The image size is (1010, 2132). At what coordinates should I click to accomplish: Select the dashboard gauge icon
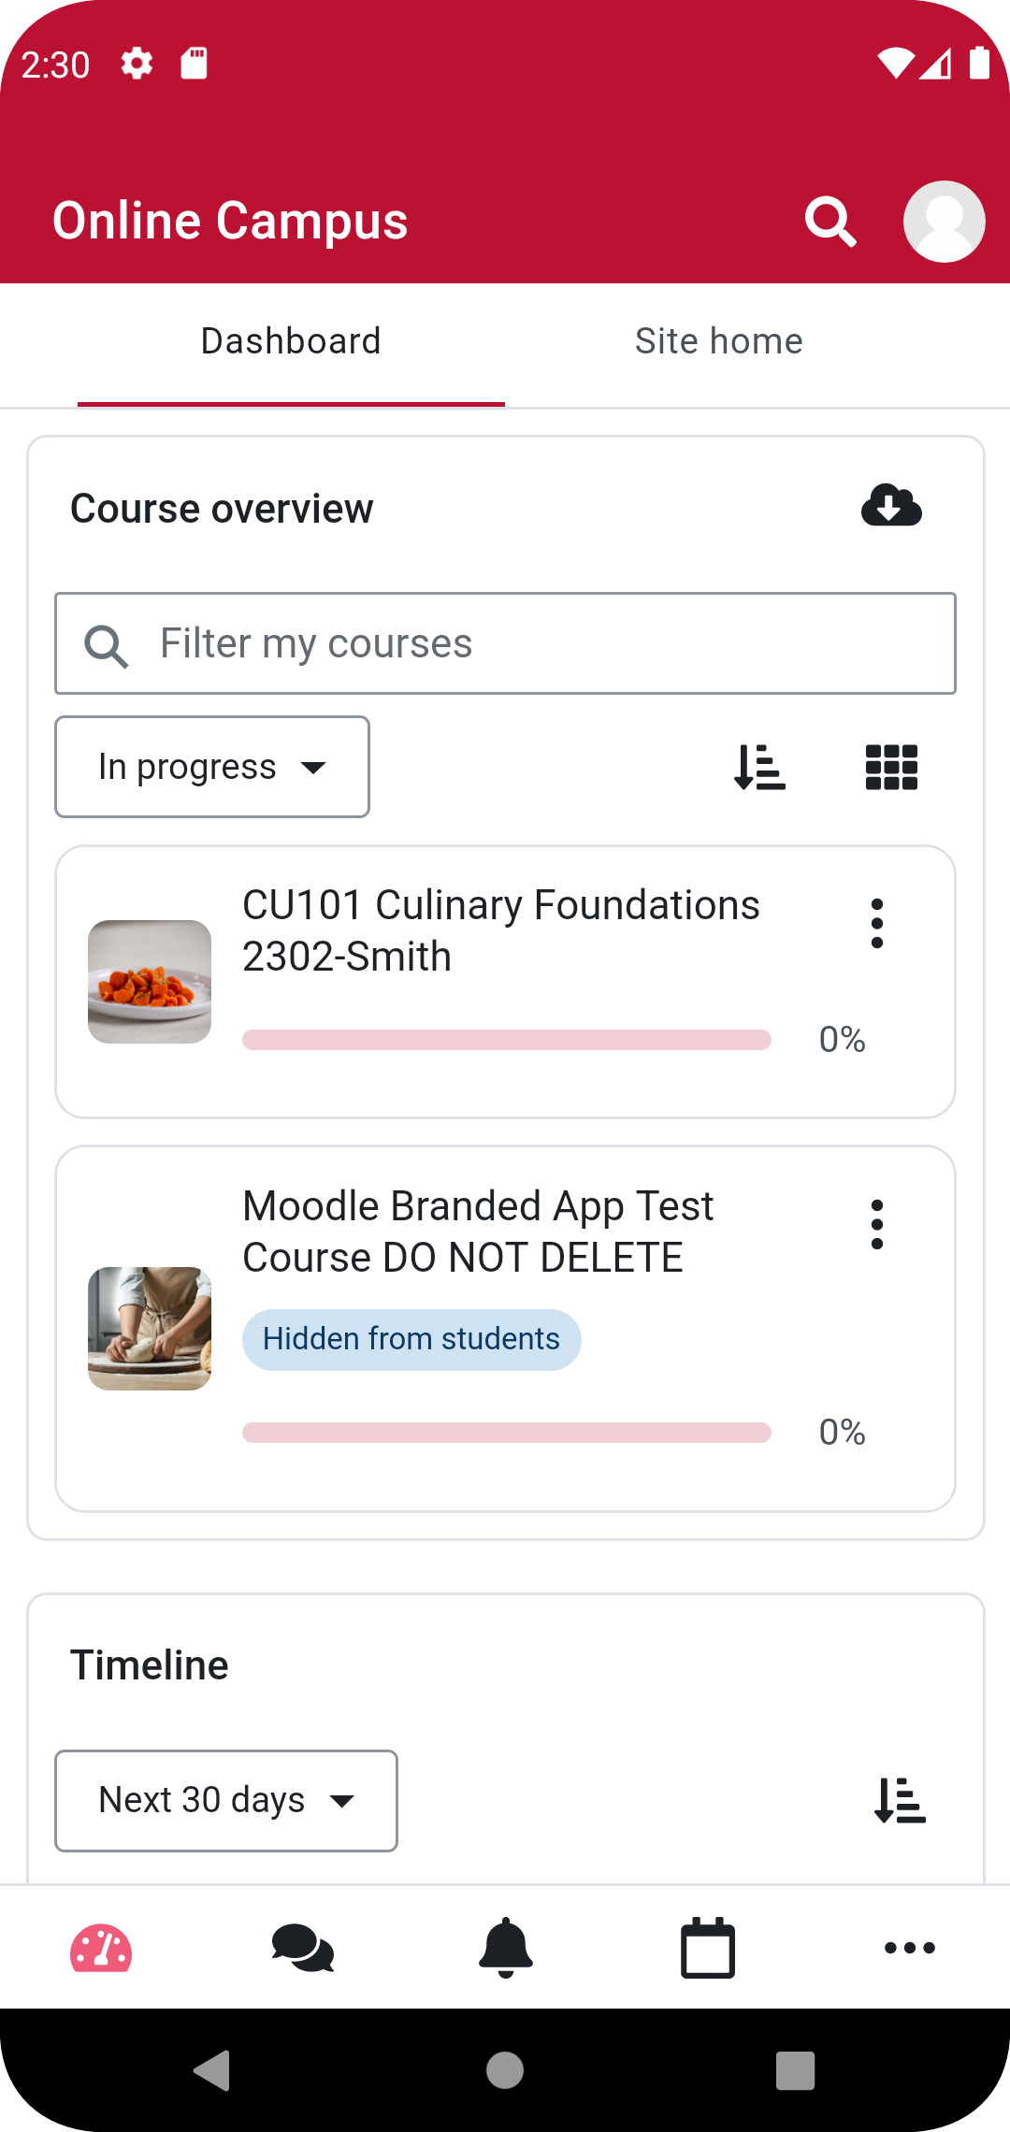(101, 1948)
